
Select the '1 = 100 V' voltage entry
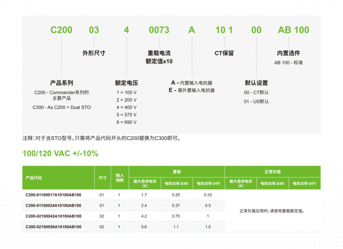coord(126,92)
